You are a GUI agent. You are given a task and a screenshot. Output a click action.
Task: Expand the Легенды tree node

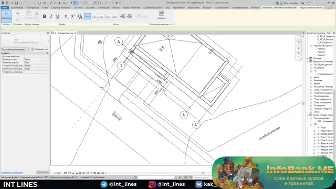pyautogui.click(x=308, y=58)
